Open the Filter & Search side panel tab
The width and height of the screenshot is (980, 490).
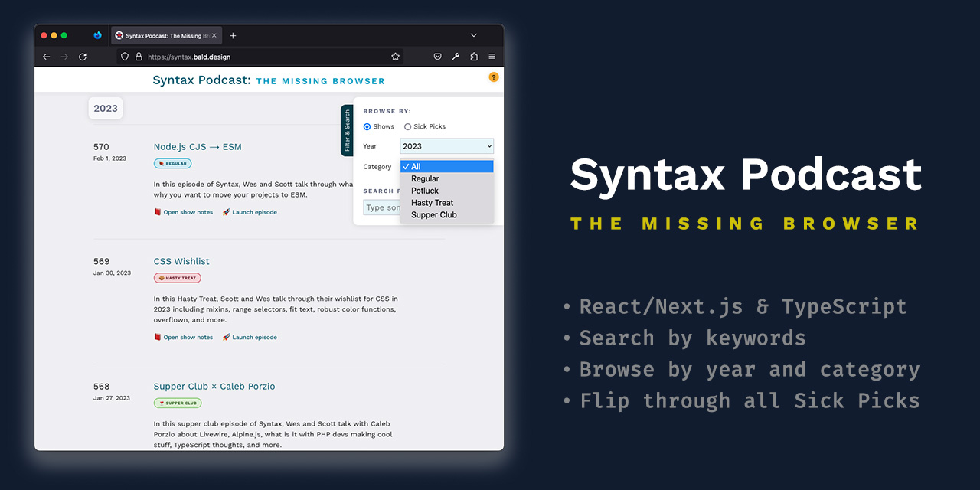point(347,130)
